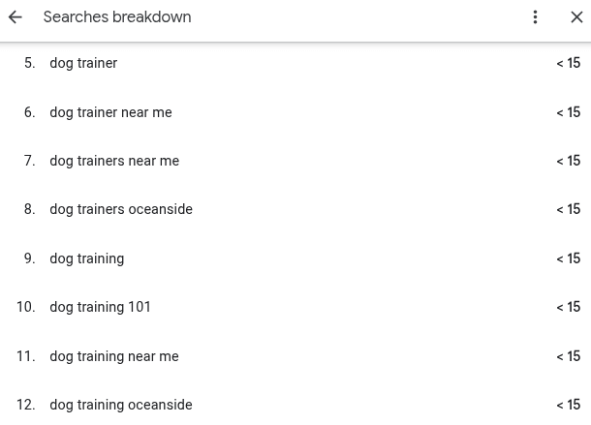Select the "dog training 101" query
This screenshot has width=591, height=425.
click(x=101, y=307)
